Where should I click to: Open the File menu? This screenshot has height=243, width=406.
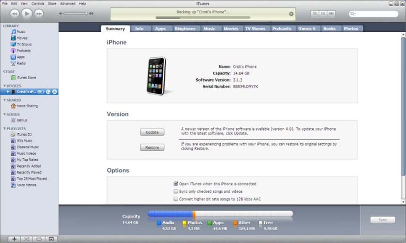[x=5, y=4]
